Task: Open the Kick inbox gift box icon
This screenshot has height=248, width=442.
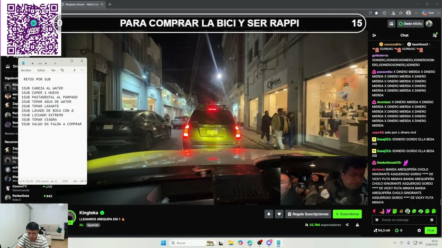Action: point(391,24)
